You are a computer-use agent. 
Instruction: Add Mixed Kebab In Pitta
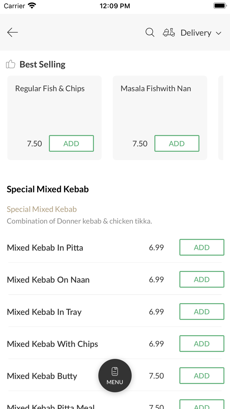point(202,247)
